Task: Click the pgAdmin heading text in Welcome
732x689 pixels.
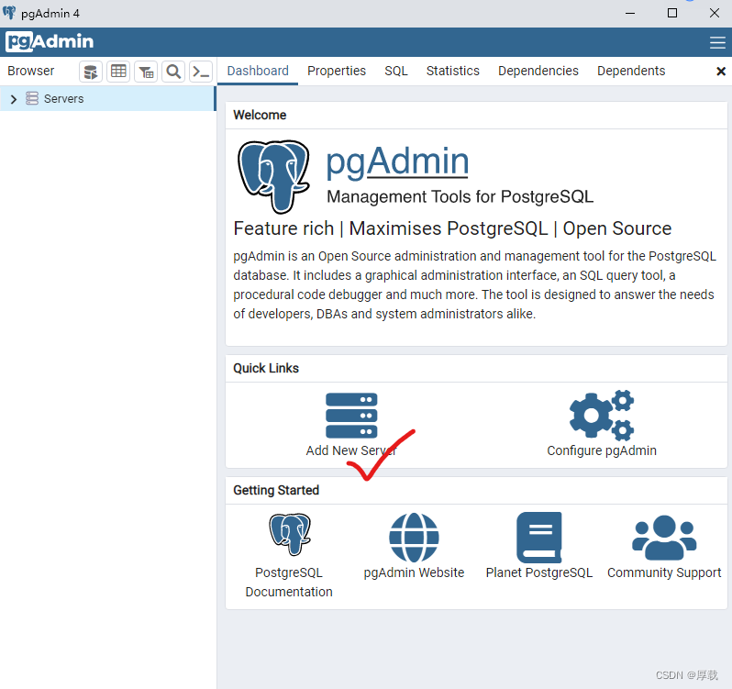Action: pos(397,161)
